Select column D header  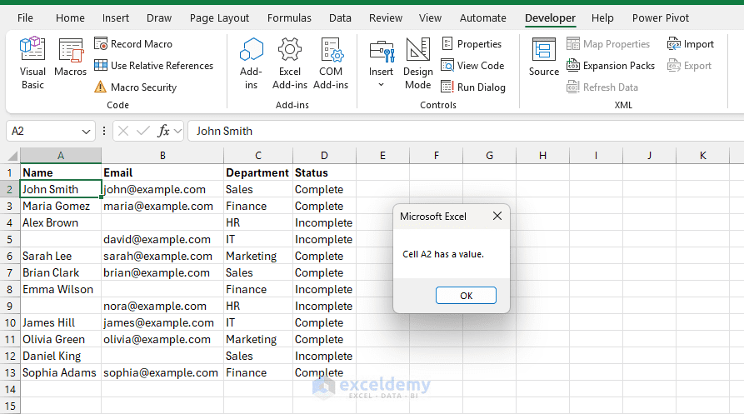[324, 156]
